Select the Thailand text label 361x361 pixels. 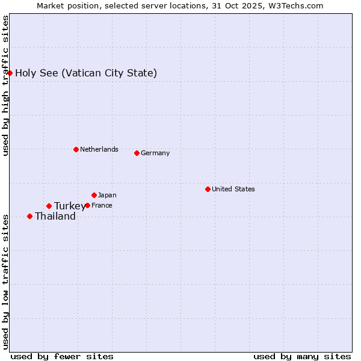(55, 217)
